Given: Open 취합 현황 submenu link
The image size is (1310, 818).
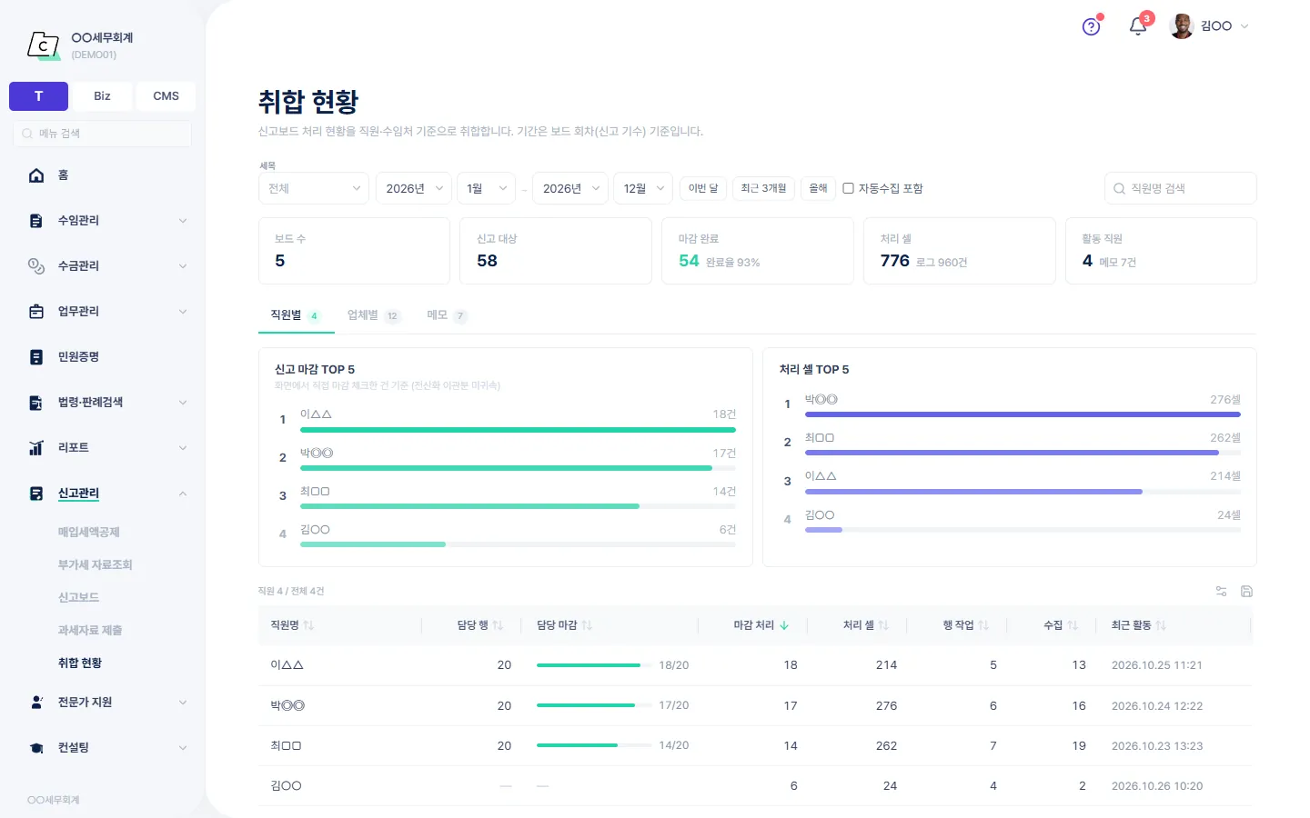Looking at the screenshot, I should tap(80, 663).
